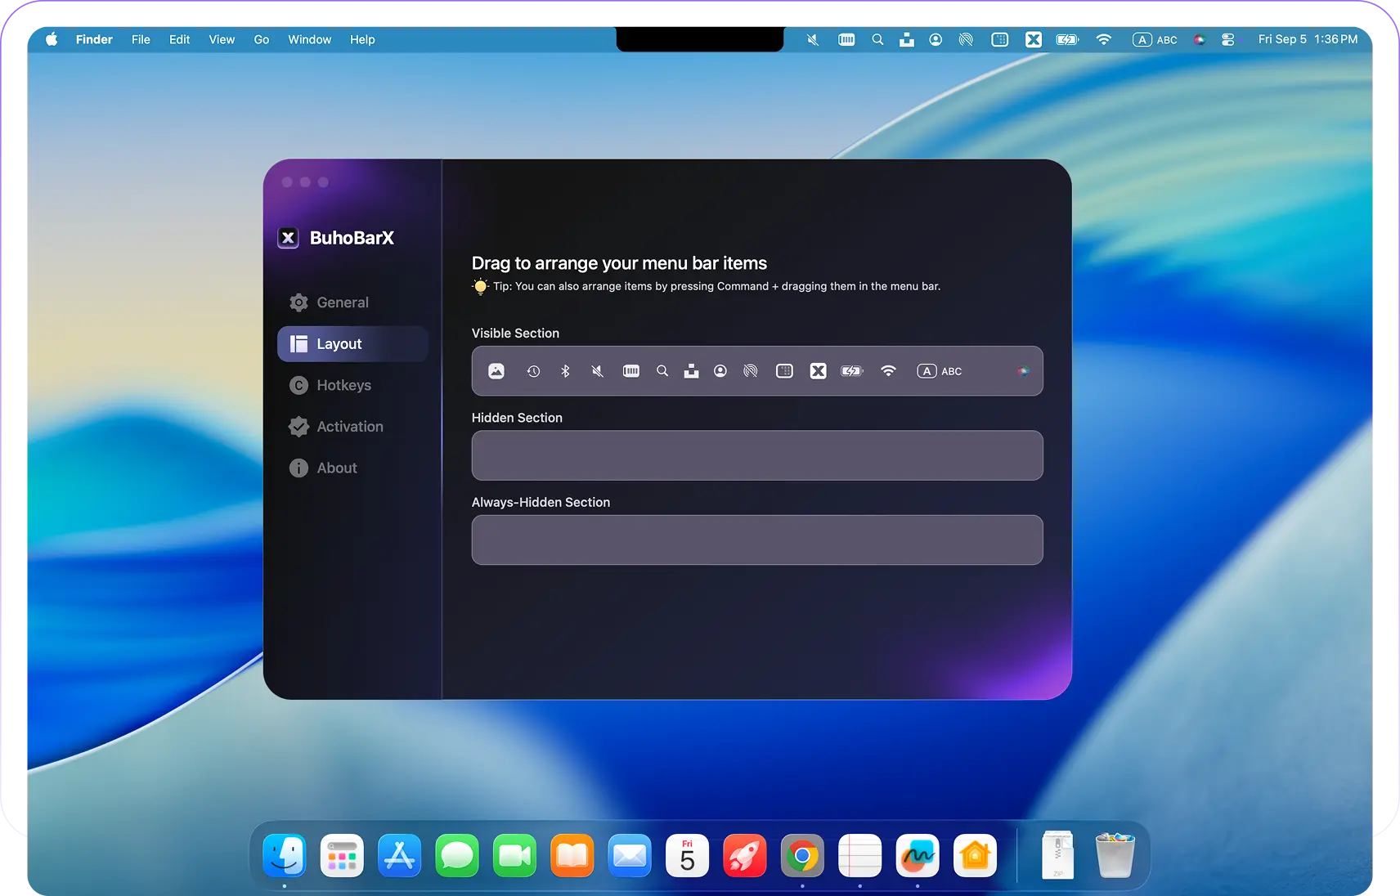This screenshot has height=896, width=1400.
Task: Click the date and time in the menu bar
Action: pyautogui.click(x=1308, y=39)
